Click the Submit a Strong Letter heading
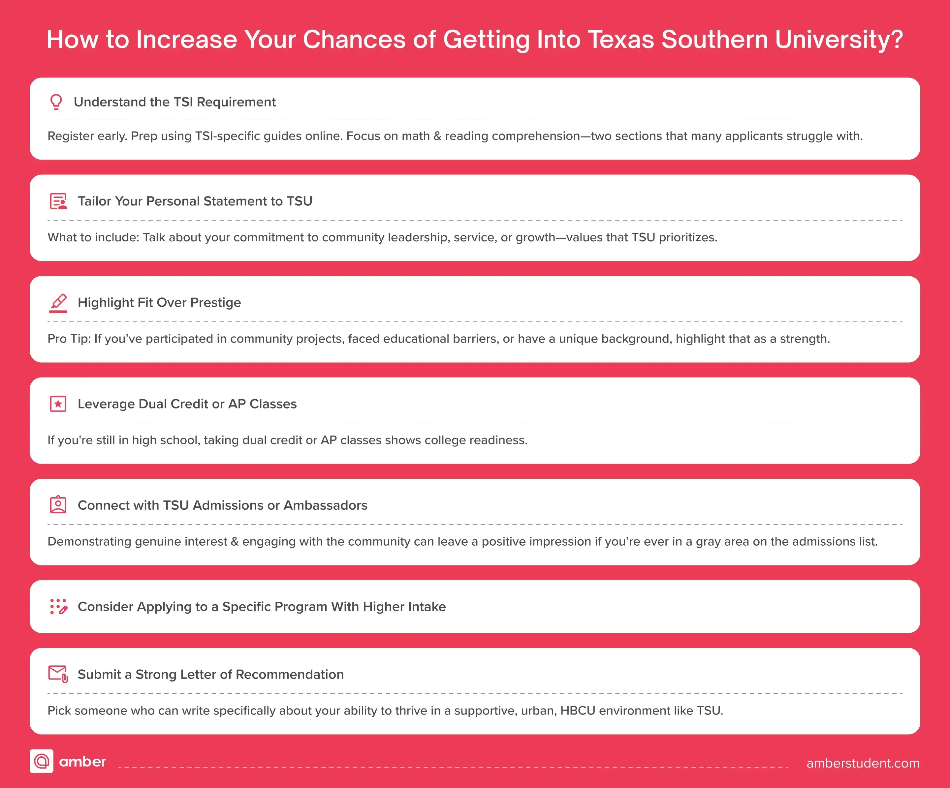This screenshot has width=950, height=788. (x=211, y=675)
